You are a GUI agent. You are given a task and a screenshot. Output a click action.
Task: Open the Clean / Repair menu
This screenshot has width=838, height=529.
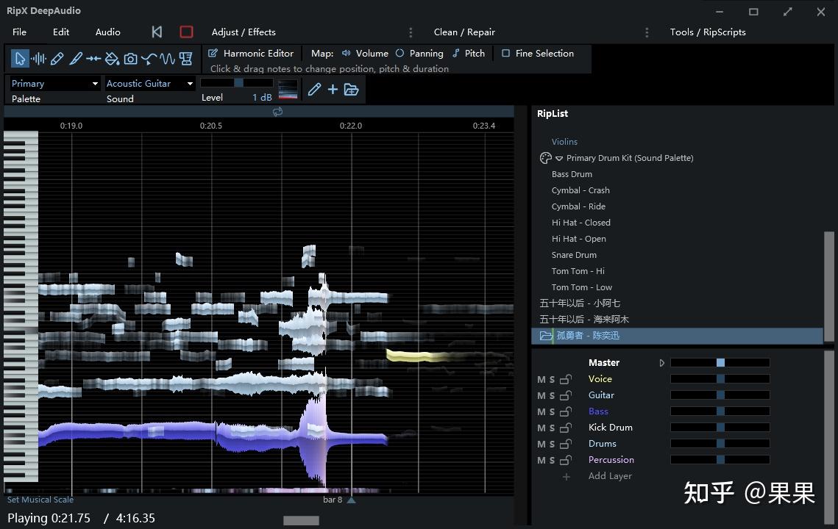[464, 32]
